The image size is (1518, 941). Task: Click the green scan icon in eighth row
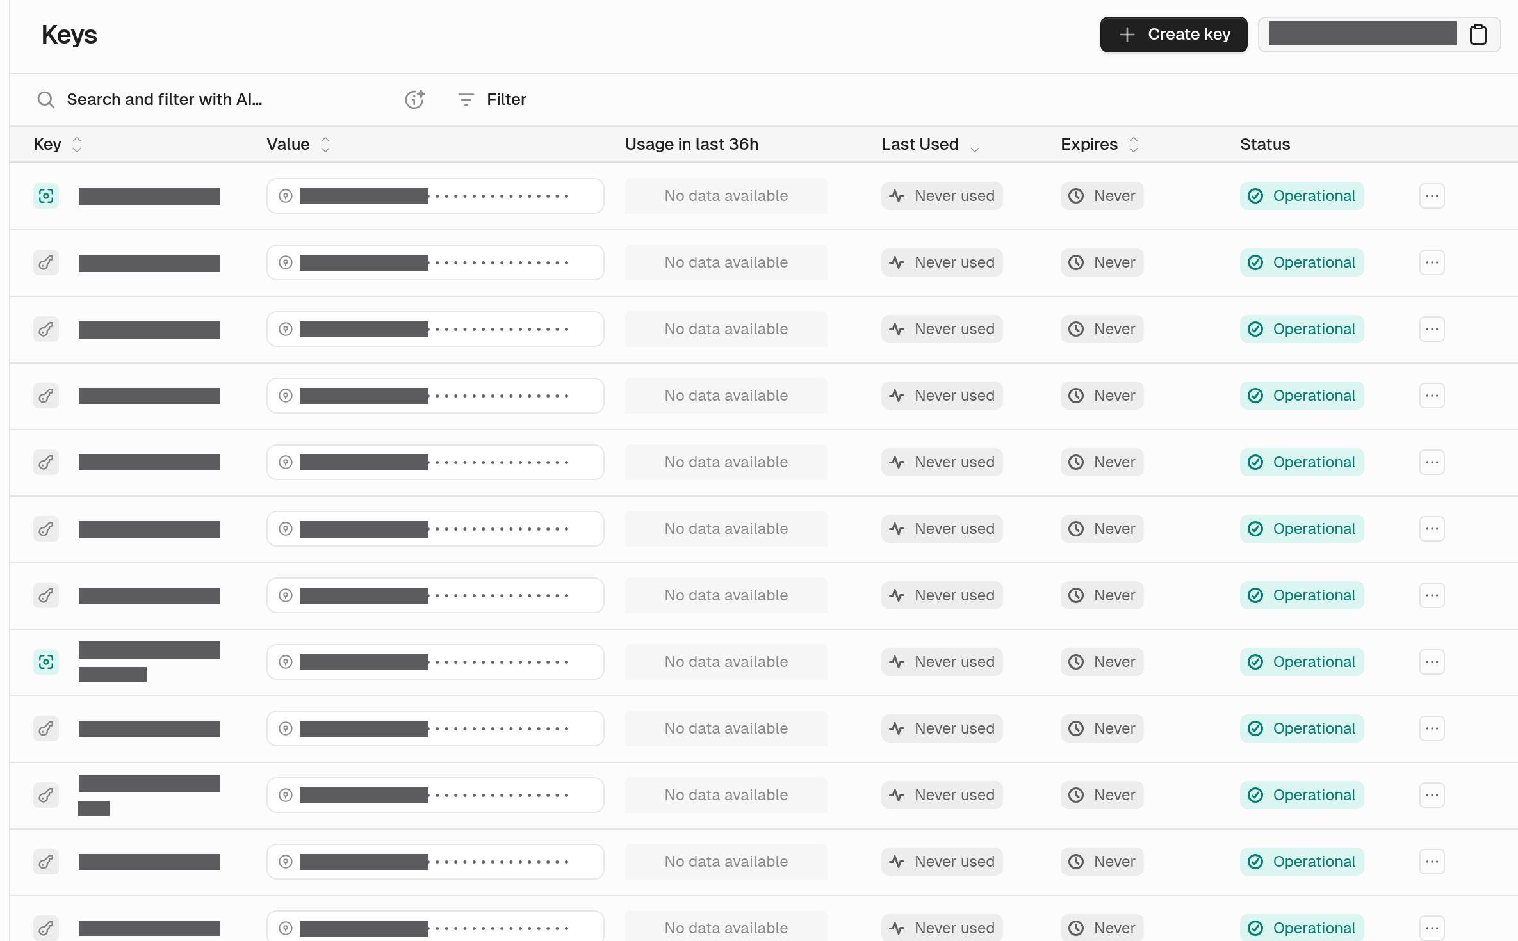click(x=46, y=662)
